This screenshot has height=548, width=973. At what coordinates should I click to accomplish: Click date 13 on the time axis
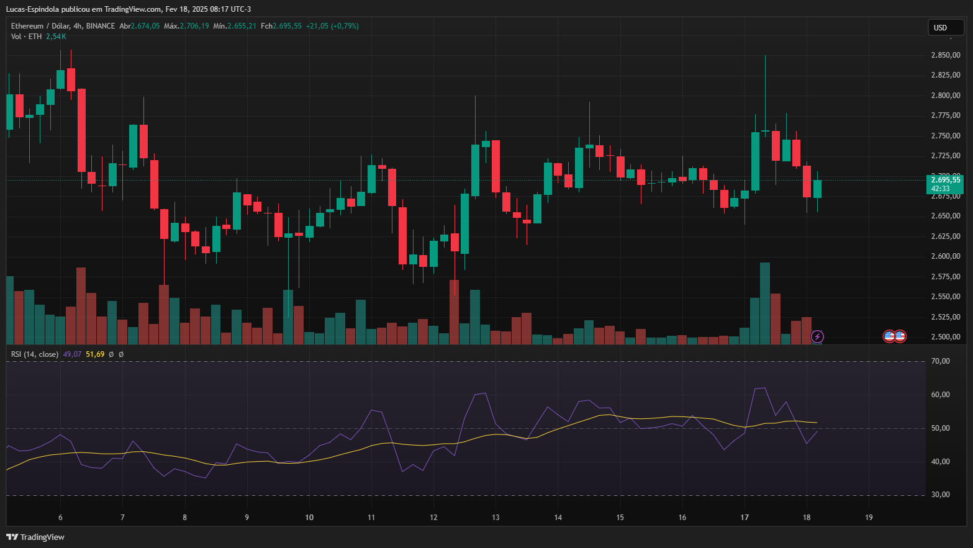(x=496, y=518)
